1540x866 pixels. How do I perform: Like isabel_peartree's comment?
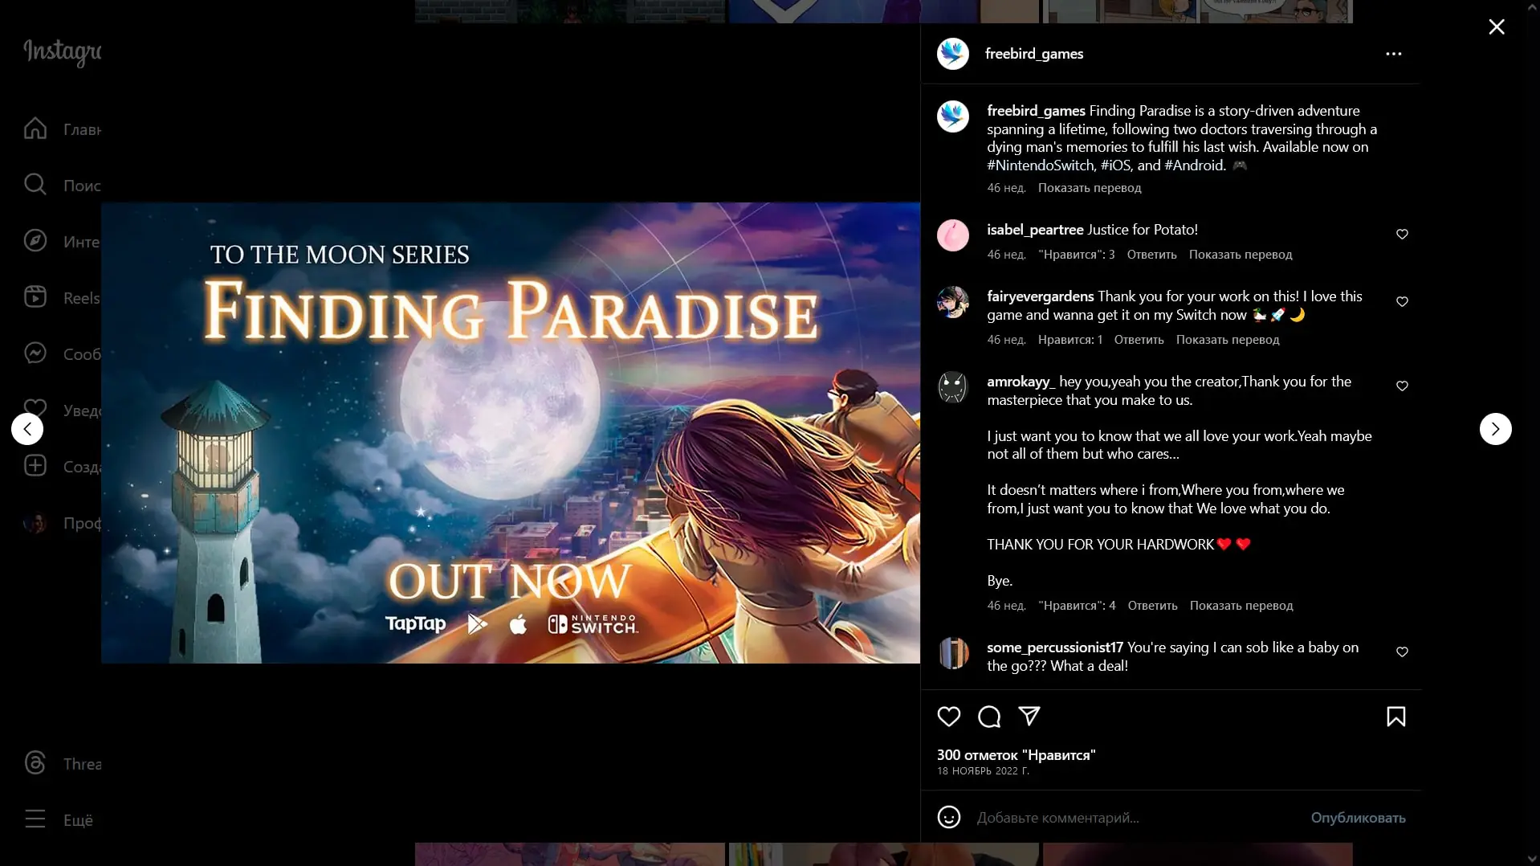[x=1401, y=234]
